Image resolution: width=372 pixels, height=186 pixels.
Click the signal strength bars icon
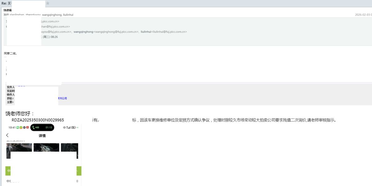coord(69,128)
